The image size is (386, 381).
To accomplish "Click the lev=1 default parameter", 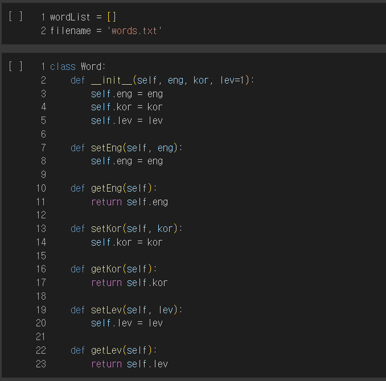I will tap(232, 80).
